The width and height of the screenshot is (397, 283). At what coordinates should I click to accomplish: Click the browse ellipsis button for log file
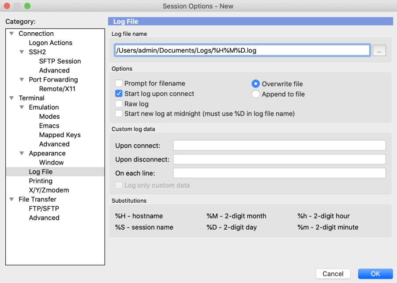pyautogui.click(x=379, y=50)
